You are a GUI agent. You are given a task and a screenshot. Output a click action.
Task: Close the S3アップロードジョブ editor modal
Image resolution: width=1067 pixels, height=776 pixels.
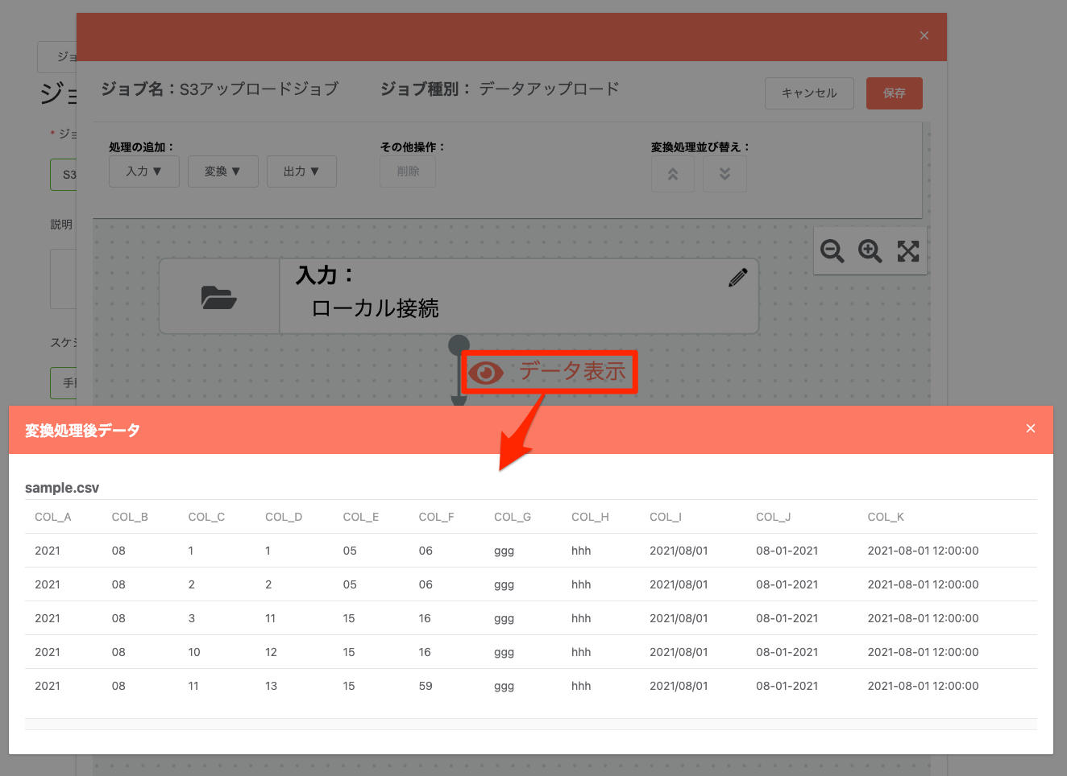point(924,35)
